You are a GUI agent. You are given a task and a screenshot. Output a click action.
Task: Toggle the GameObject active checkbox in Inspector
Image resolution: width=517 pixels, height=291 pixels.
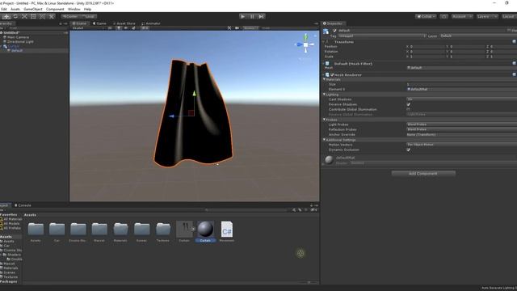335,31
